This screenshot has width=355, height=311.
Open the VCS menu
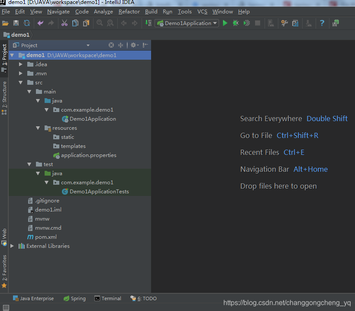[202, 12]
